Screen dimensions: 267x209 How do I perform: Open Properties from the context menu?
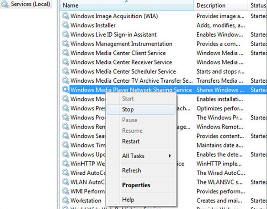(141, 185)
